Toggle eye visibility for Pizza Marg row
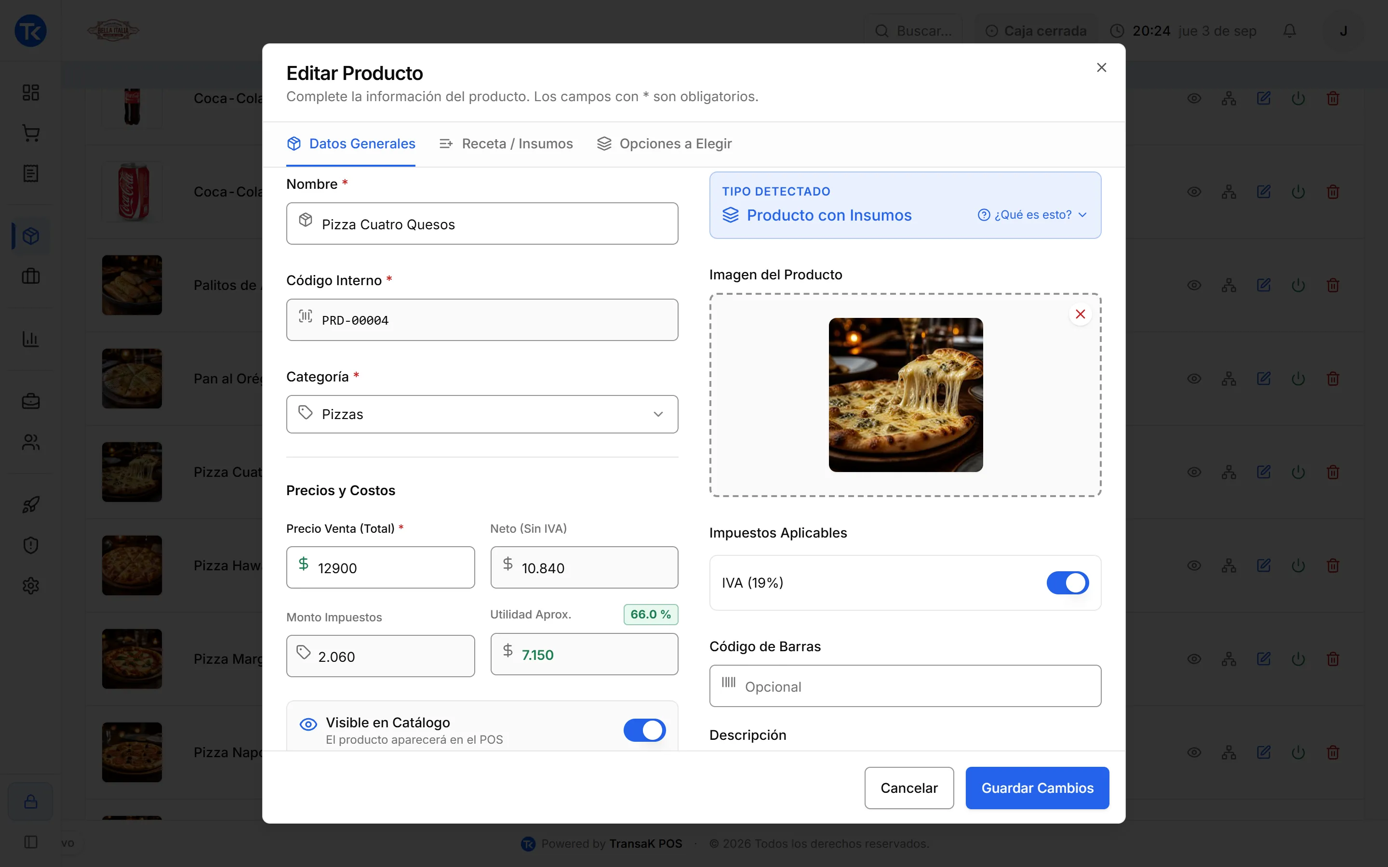The width and height of the screenshot is (1388, 867). tap(1194, 659)
